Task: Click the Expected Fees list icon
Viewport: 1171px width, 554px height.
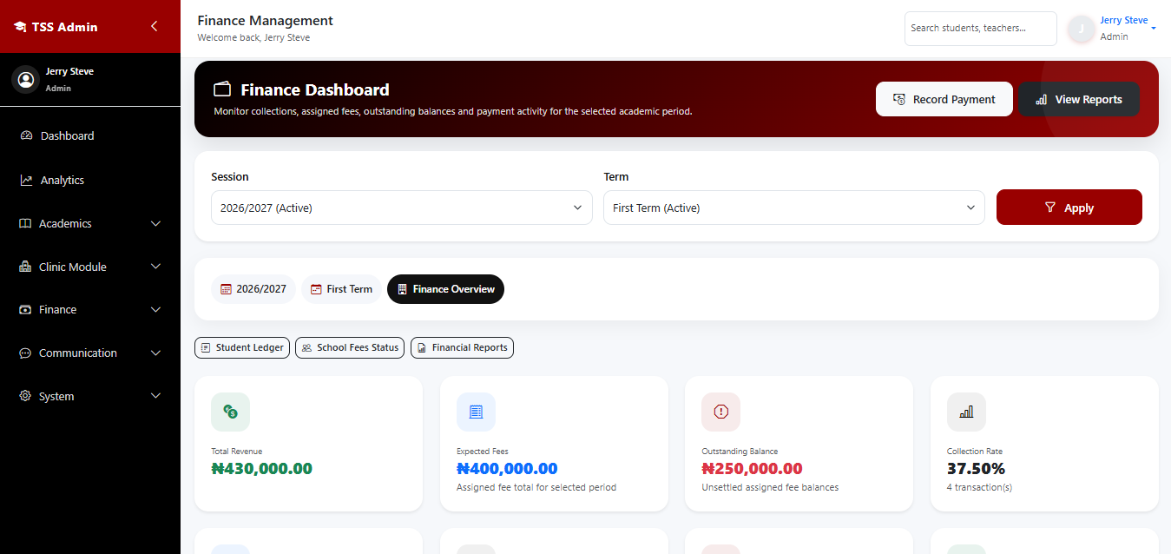Action: [476, 412]
